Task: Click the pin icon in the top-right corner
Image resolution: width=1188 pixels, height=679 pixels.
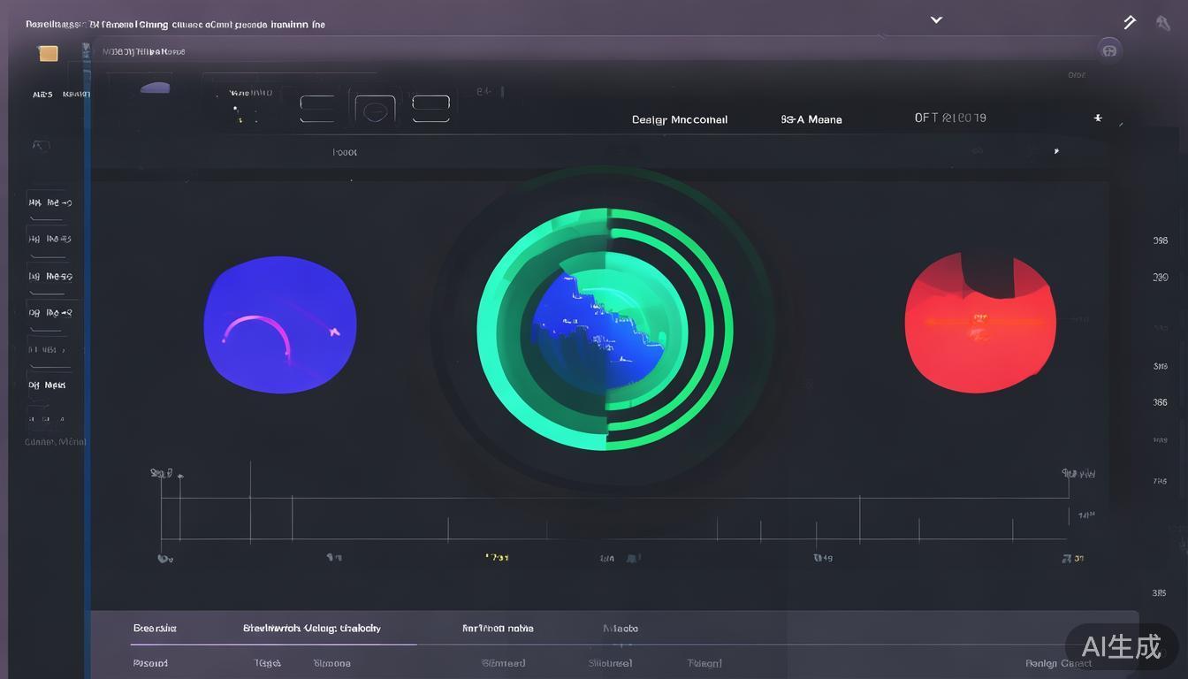Action: click(1163, 23)
